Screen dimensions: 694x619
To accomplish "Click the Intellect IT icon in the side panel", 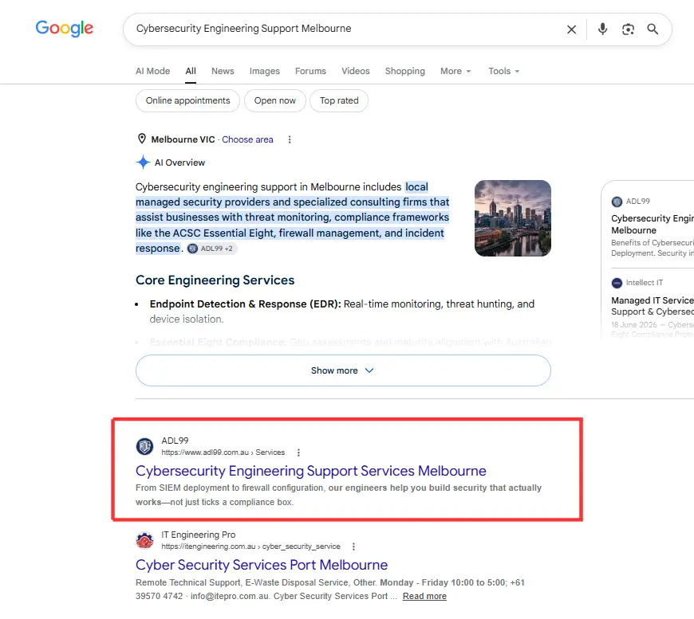I will tap(617, 283).
